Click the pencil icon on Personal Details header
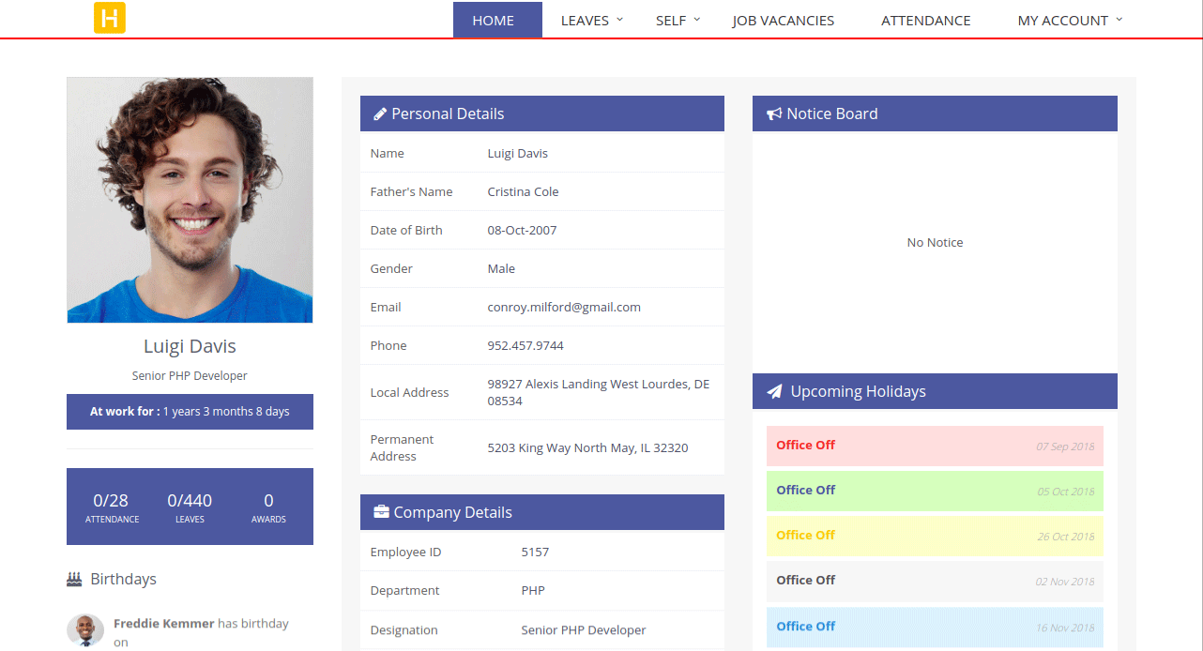Screen dimensions: 1203x651 click(379, 113)
